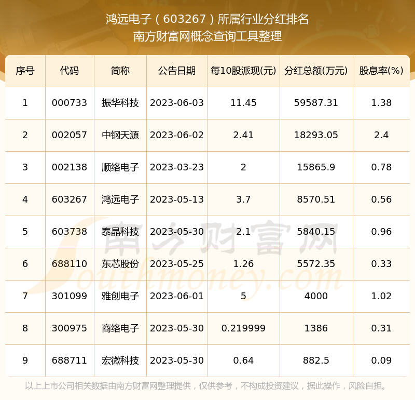Image resolution: width=415 pixels, height=400 pixels.
Task: Click dividend total 4000
Action: click(316, 296)
